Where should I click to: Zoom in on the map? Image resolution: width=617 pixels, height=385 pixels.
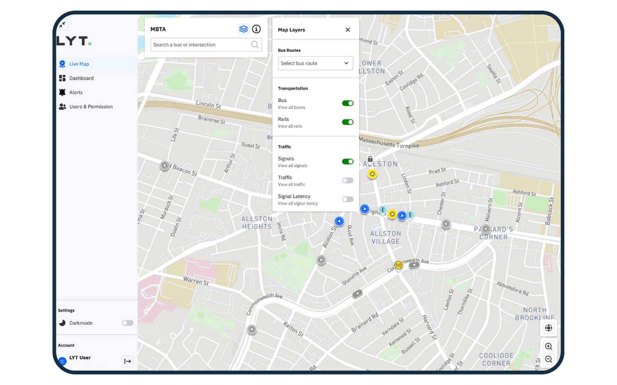[x=548, y=346]
